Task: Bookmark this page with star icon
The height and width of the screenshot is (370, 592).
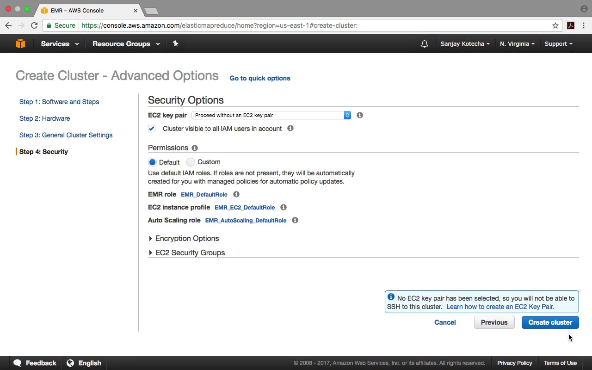Action: [555, 25]
